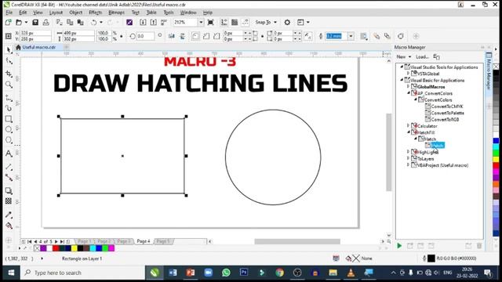Expand the GlobalMacros tree node

click(408, 86)
